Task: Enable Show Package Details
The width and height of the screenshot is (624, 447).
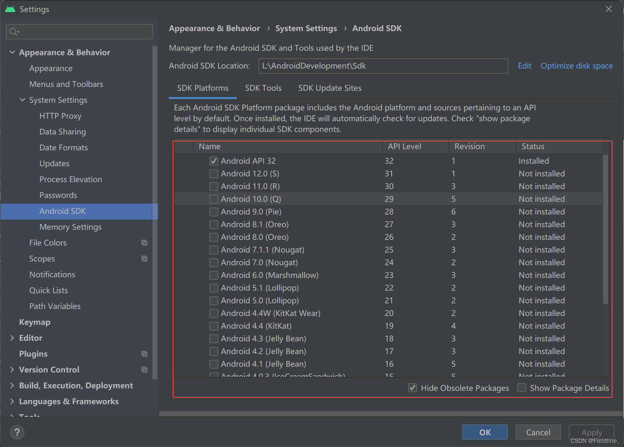Action: click(x=522, y=388)
